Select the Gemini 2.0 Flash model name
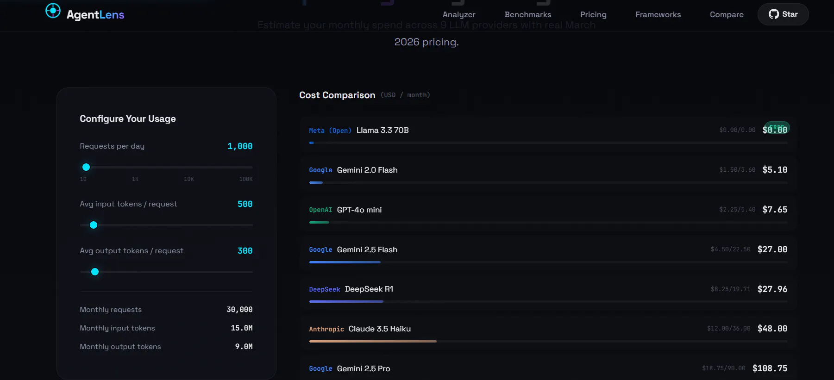This screenshot has height=380, width=834. pyautogui.click(x=367, y=170)
